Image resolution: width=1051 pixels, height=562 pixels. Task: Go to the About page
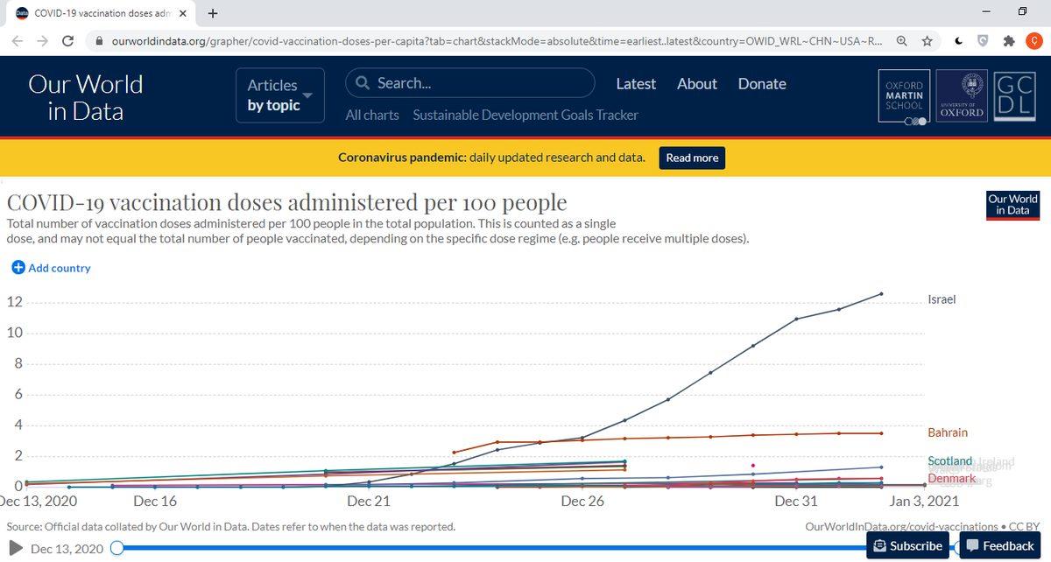pos(696,84)
